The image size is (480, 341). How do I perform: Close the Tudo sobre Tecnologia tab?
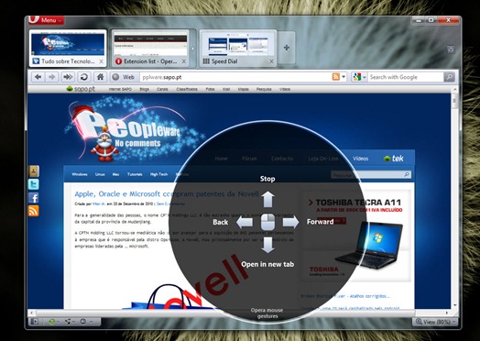pyautogui.click(x=101, y=61)
